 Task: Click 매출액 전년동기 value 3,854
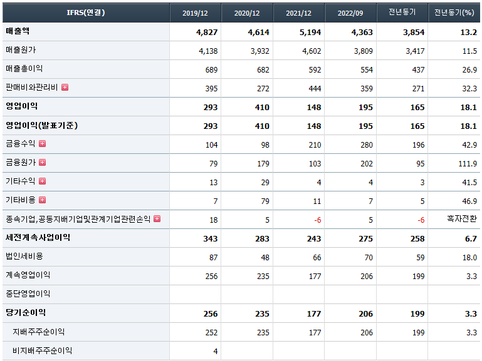(414, 32)
